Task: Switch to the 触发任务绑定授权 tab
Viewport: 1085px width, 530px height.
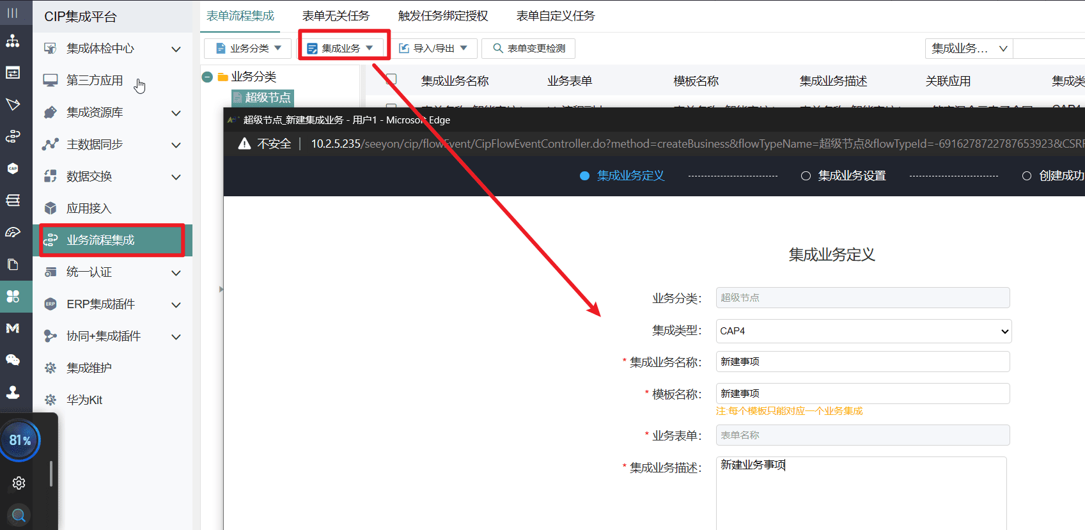Action: pyautogui.click(x=443, y=16)
